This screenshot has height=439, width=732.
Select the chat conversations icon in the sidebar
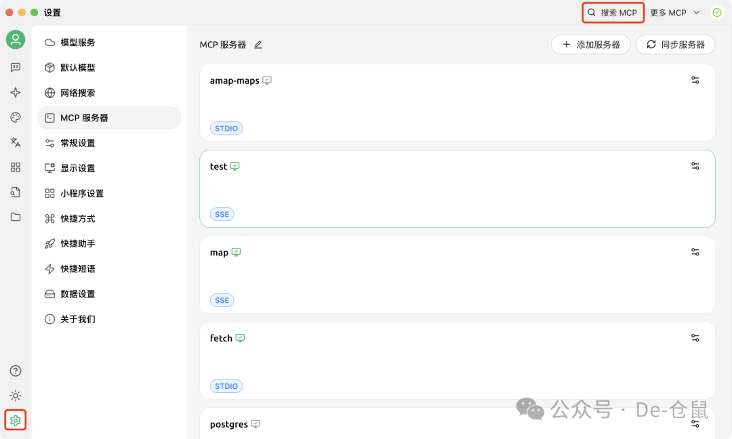click(x=15, y=67)
